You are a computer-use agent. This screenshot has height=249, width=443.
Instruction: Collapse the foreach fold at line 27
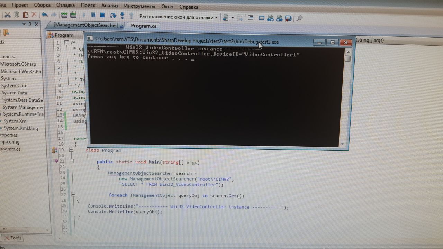click(73, 195)
